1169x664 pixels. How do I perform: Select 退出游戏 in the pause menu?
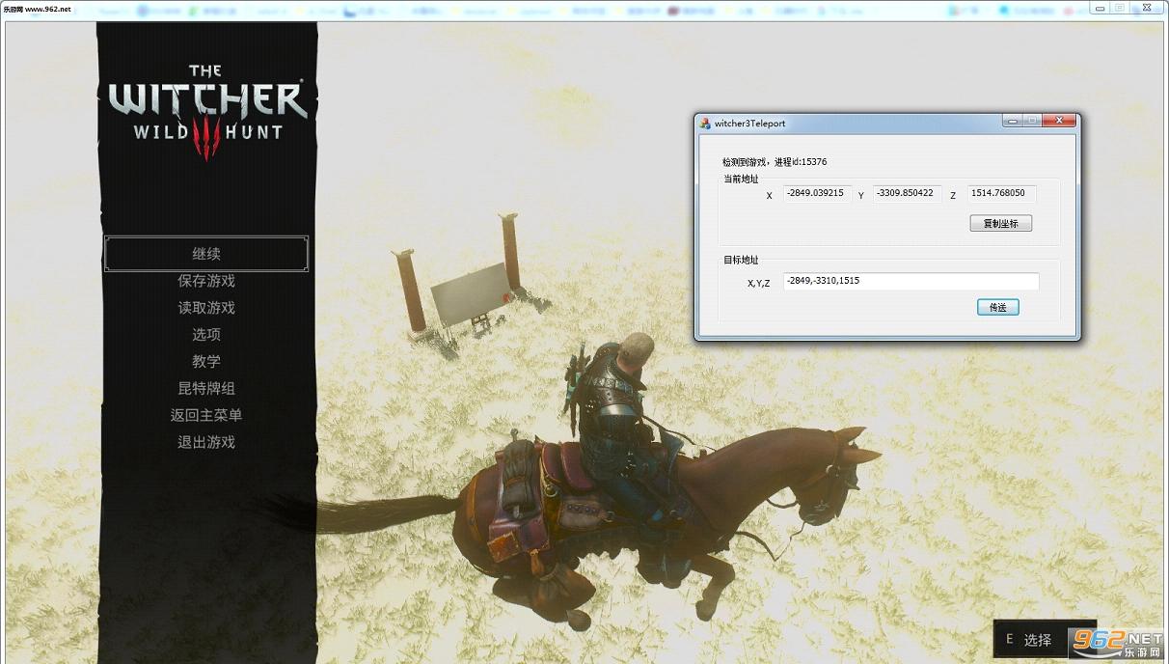(206, 443)
